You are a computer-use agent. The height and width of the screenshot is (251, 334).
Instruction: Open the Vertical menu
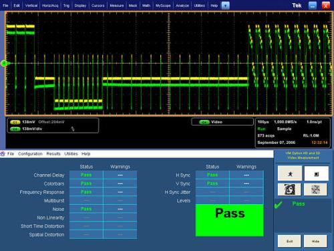tap(31, 5)
